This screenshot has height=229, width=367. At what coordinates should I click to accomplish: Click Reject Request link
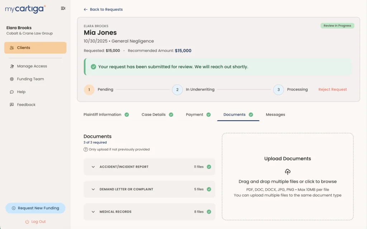(x=333, y=89)
